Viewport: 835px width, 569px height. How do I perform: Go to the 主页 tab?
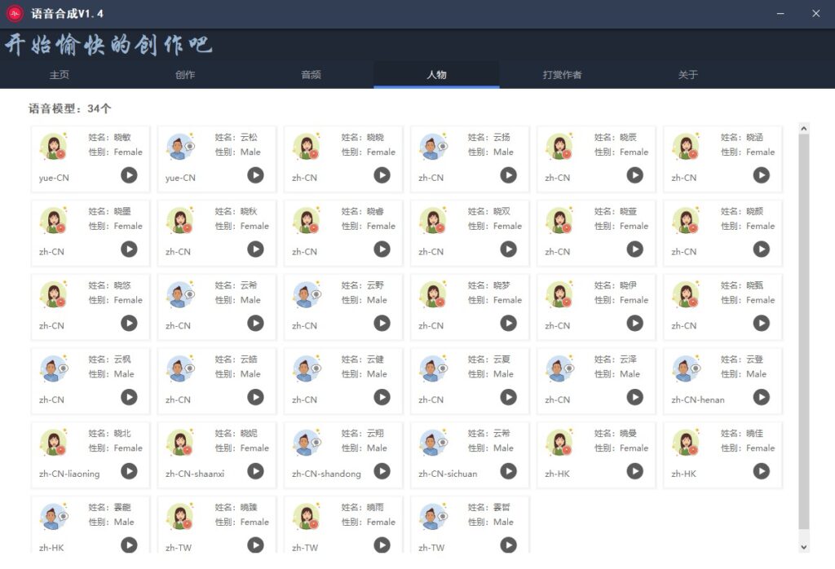[x=59, y=75]
